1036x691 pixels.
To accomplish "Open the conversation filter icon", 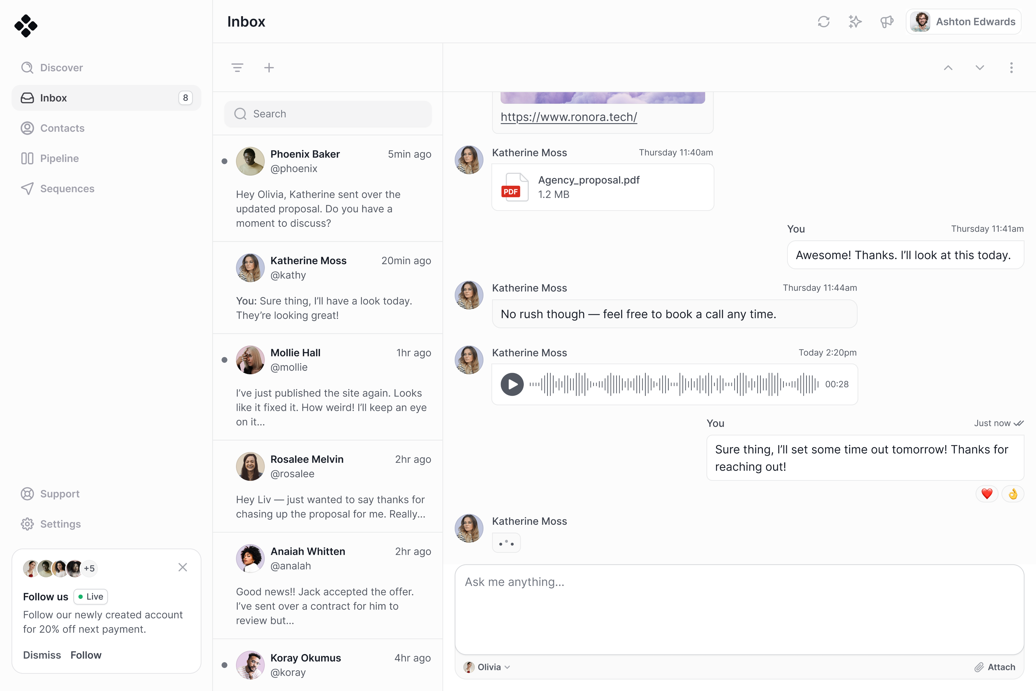I will pos(238,67).
